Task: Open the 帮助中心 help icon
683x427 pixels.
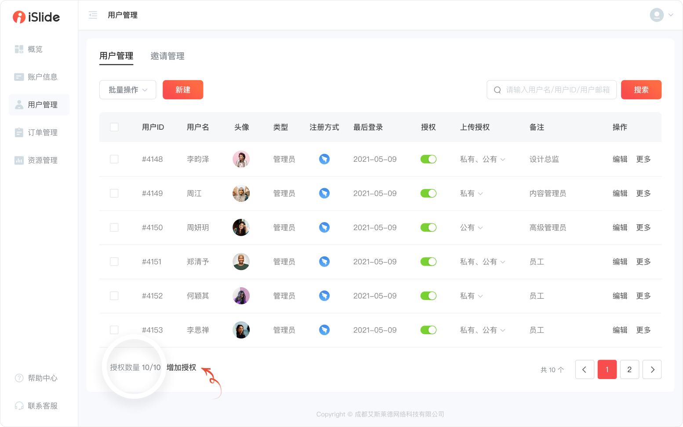Action: pyautogui.click(x=19, y=378)
